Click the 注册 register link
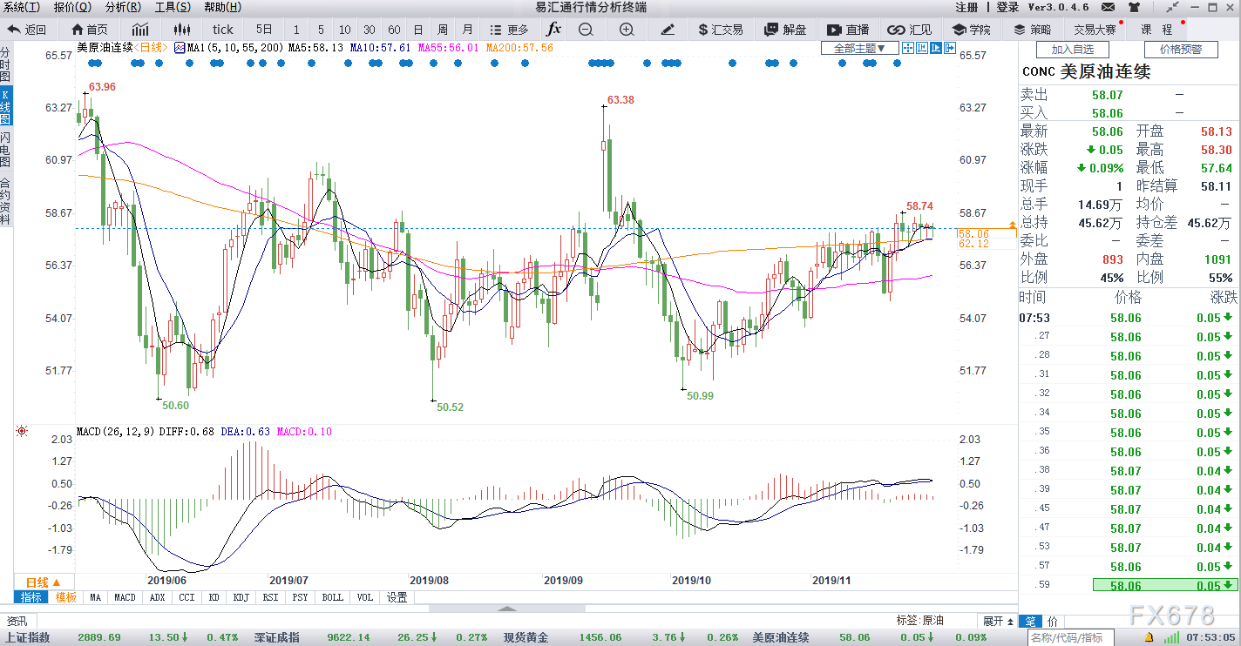1241x646 pixels. pyautogui.click(x=966, y=7)
